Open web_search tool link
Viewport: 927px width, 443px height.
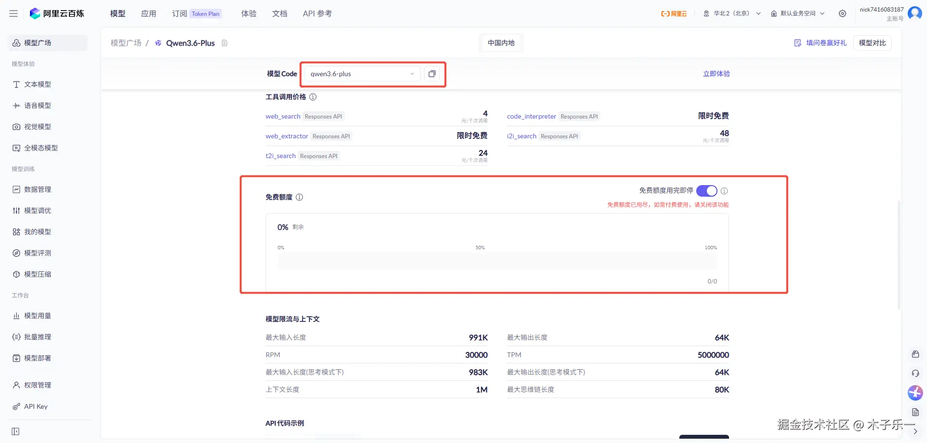283,116
